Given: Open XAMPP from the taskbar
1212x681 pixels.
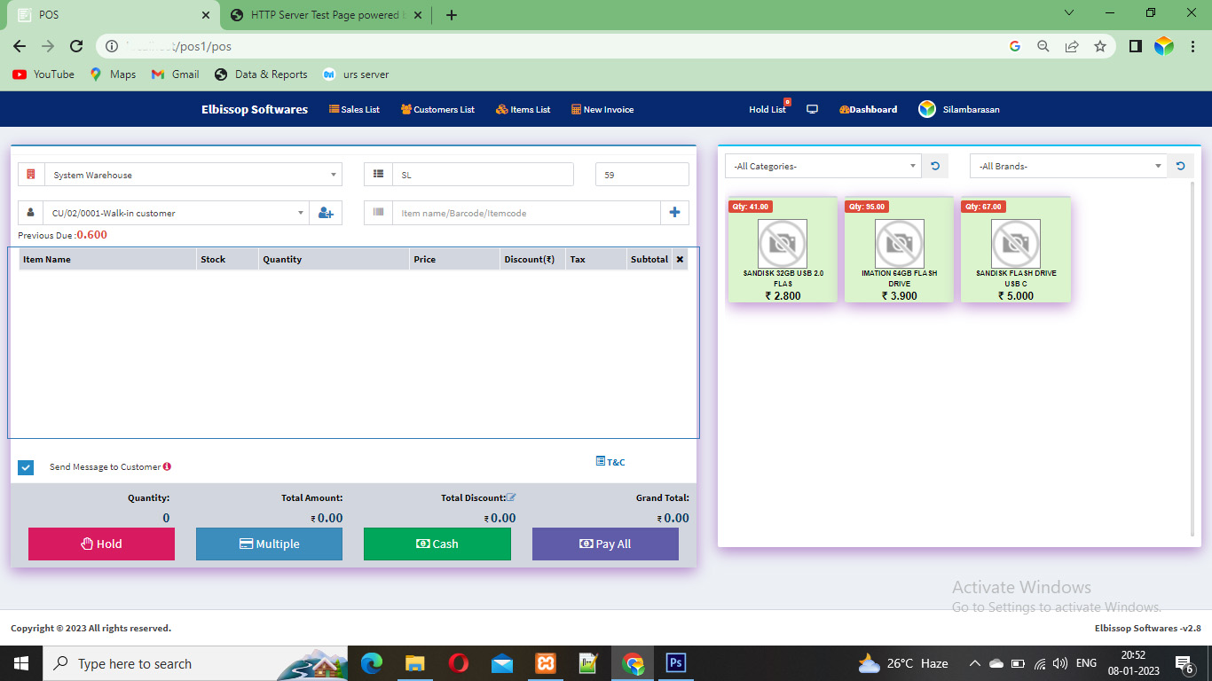Looking at the screenshot, I should (545, 663).
